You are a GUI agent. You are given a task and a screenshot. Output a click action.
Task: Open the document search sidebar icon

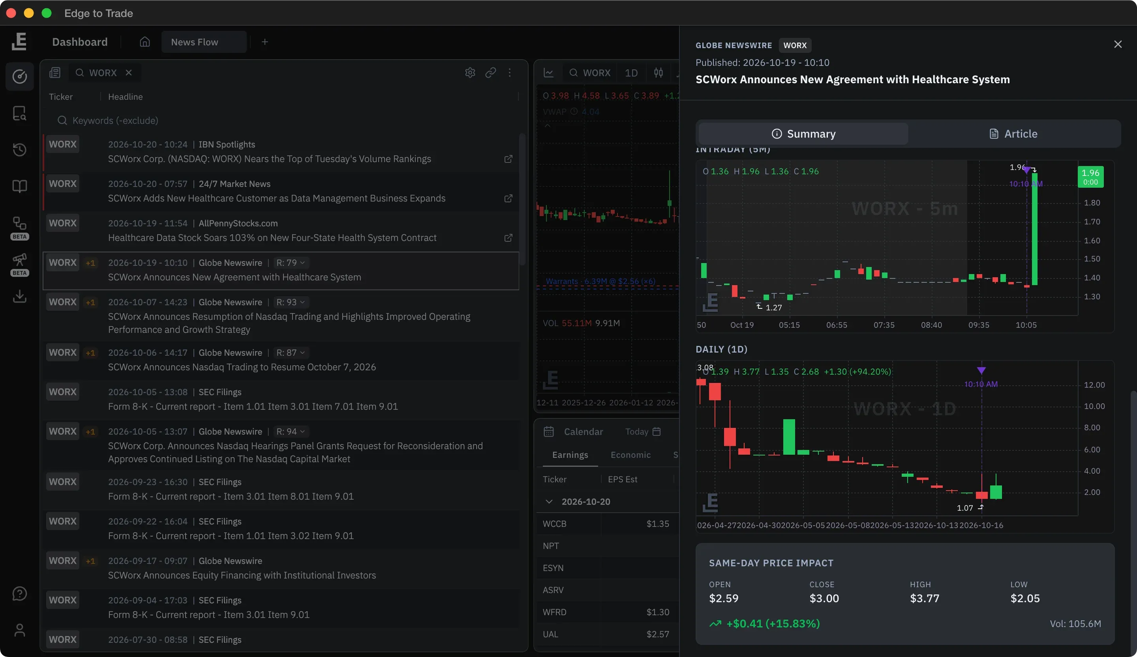point(19,113)
